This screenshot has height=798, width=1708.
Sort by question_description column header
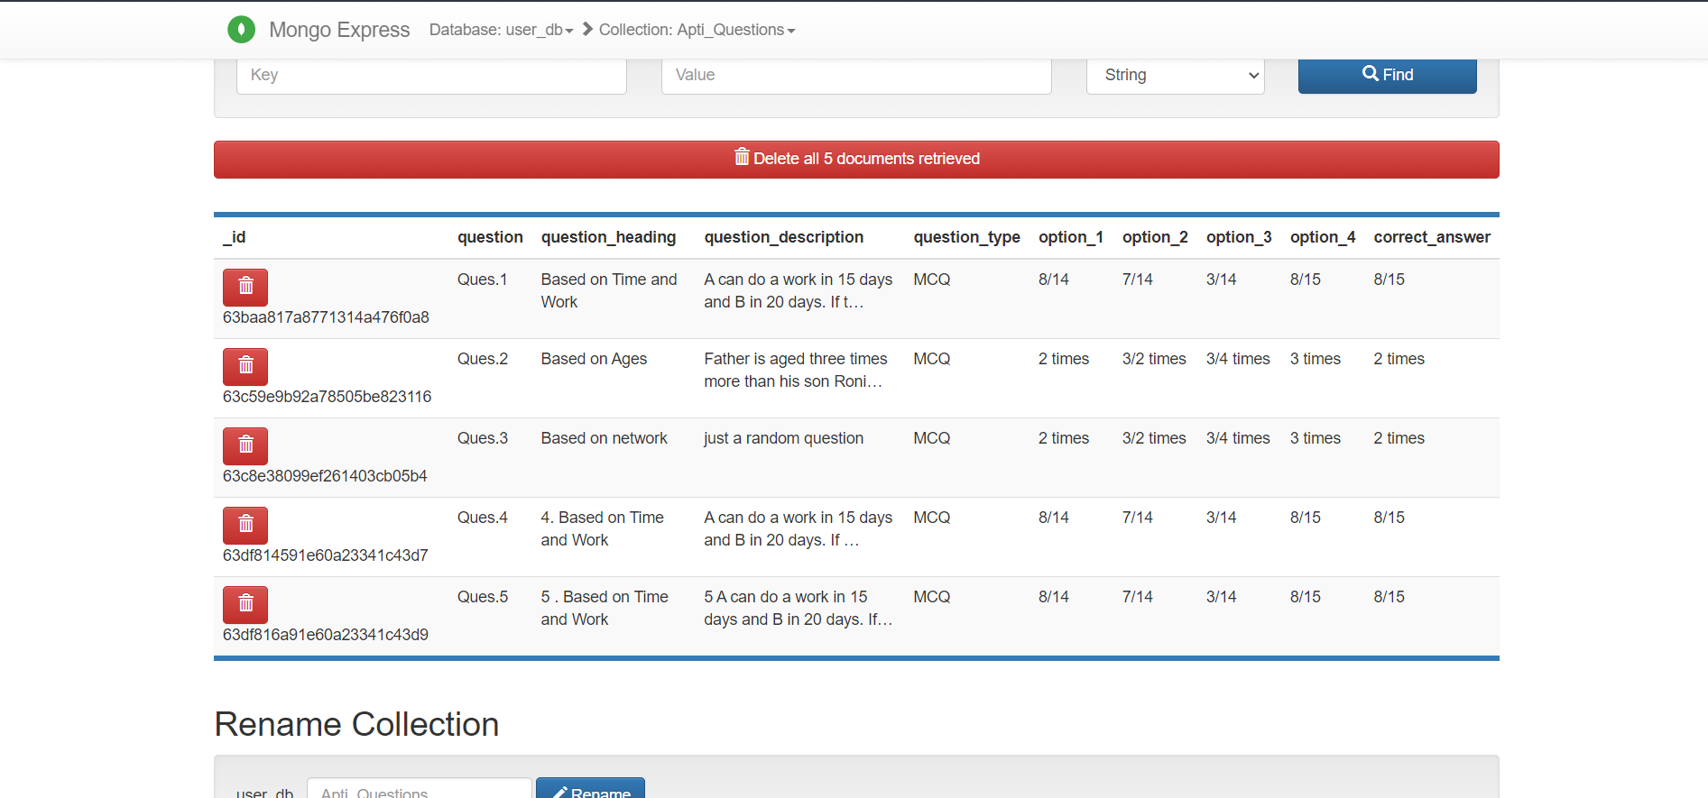coord(784,237)
